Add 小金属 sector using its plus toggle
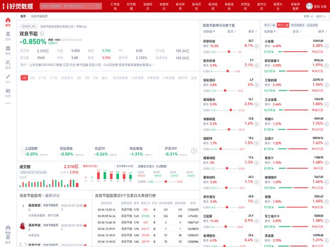Screen dimensions: 330x247 [326, 46]
